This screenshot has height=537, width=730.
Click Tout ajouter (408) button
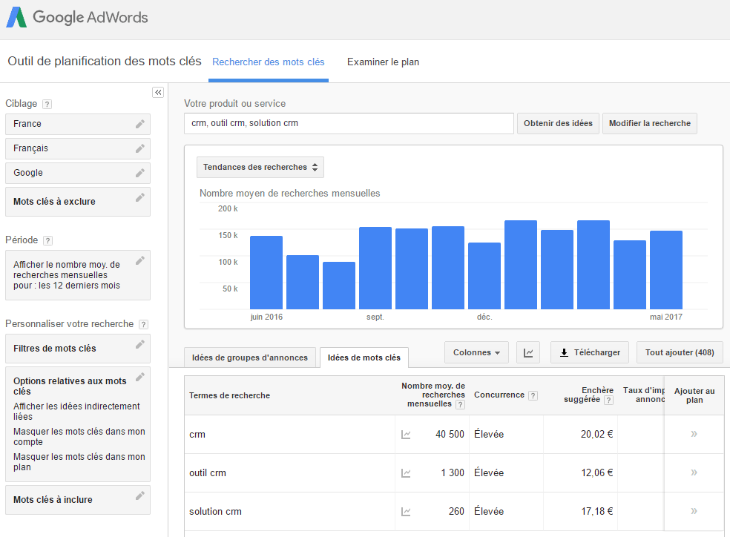(x=680, y=353)
